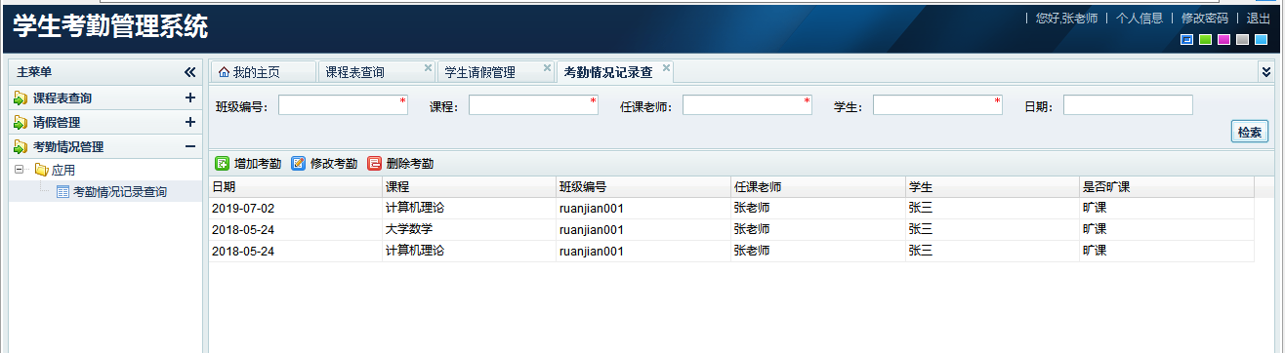The width and height of the screenshot is (1285, 353).
Task: Click the 修改考勤 edit icon
Action: click(x=298, y=164)
